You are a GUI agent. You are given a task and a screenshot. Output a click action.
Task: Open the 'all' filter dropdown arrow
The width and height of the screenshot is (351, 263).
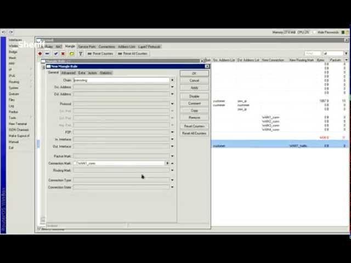click(346, 54)
